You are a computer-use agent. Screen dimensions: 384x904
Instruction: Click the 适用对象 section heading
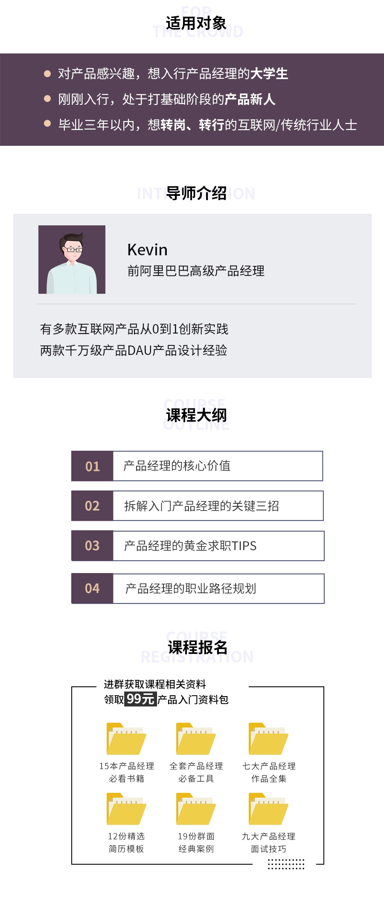(x=196, y=23)
